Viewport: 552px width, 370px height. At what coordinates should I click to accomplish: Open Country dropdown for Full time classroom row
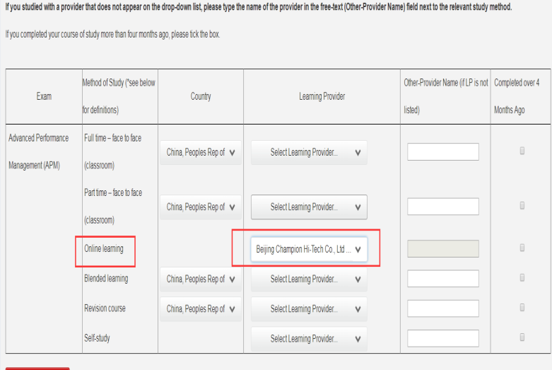coord(201,153)
